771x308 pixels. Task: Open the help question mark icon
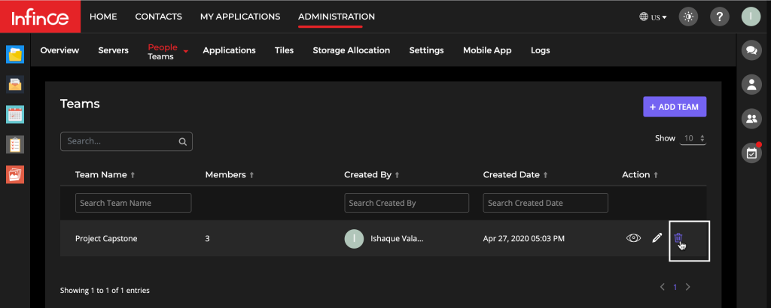coord(719,17)
